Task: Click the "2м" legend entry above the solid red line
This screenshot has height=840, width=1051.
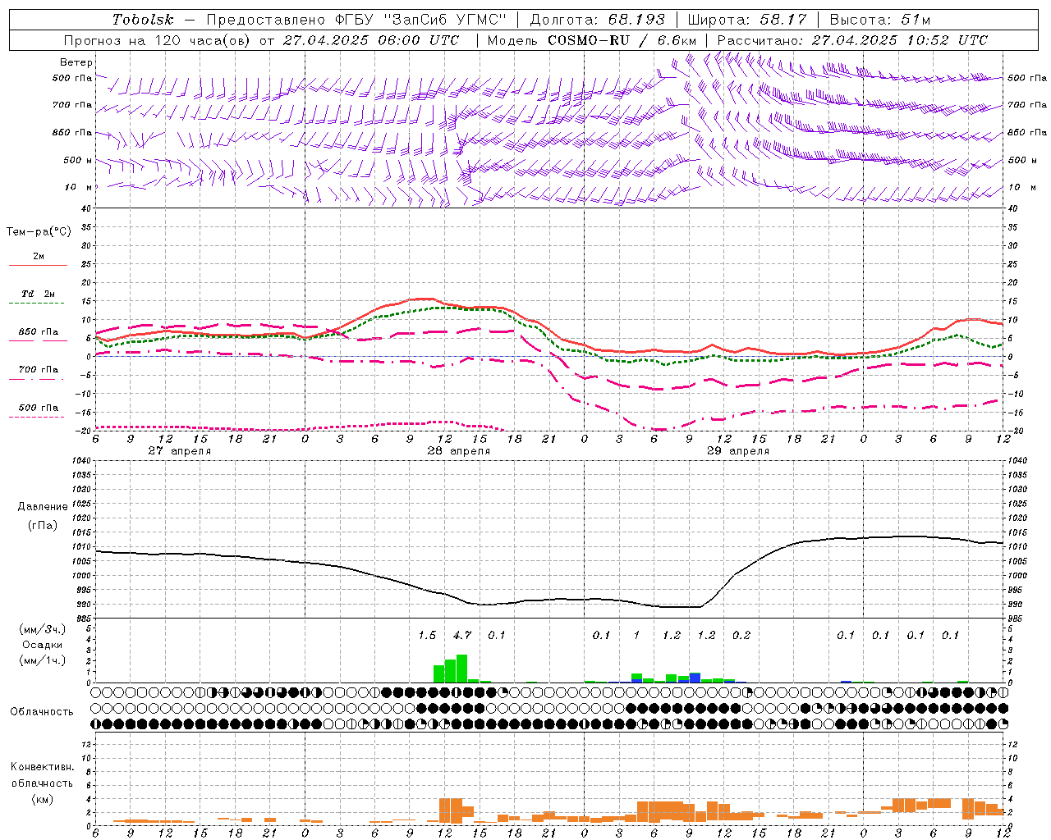Action: [x=38, y=256]
